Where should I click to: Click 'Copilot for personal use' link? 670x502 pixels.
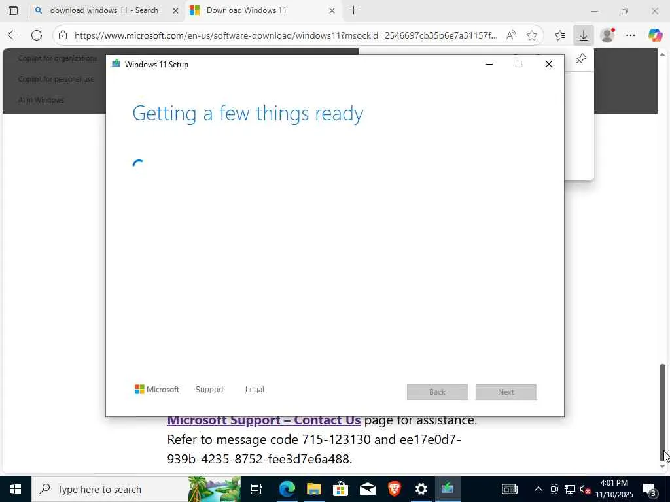[x=56, y=79]
